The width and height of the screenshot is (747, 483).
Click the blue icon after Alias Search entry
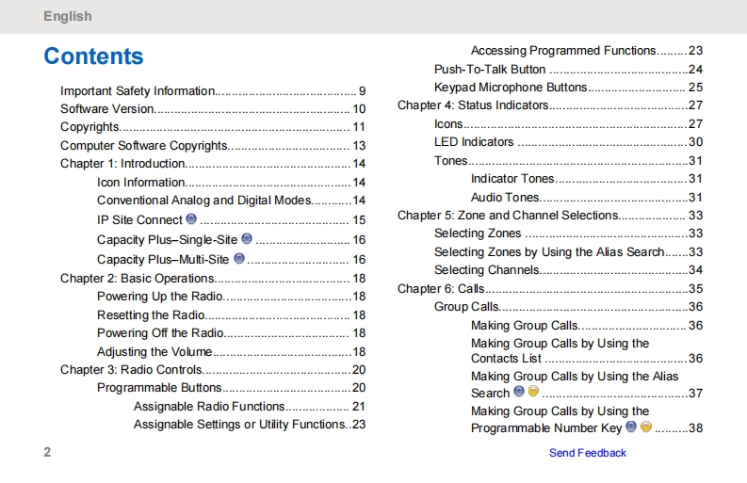coord(519,392)
